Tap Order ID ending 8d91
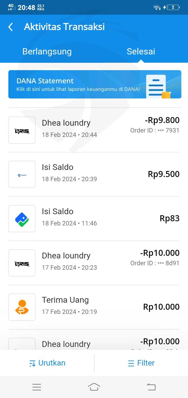Screen dimensions: 188x398 pos(155,263)
